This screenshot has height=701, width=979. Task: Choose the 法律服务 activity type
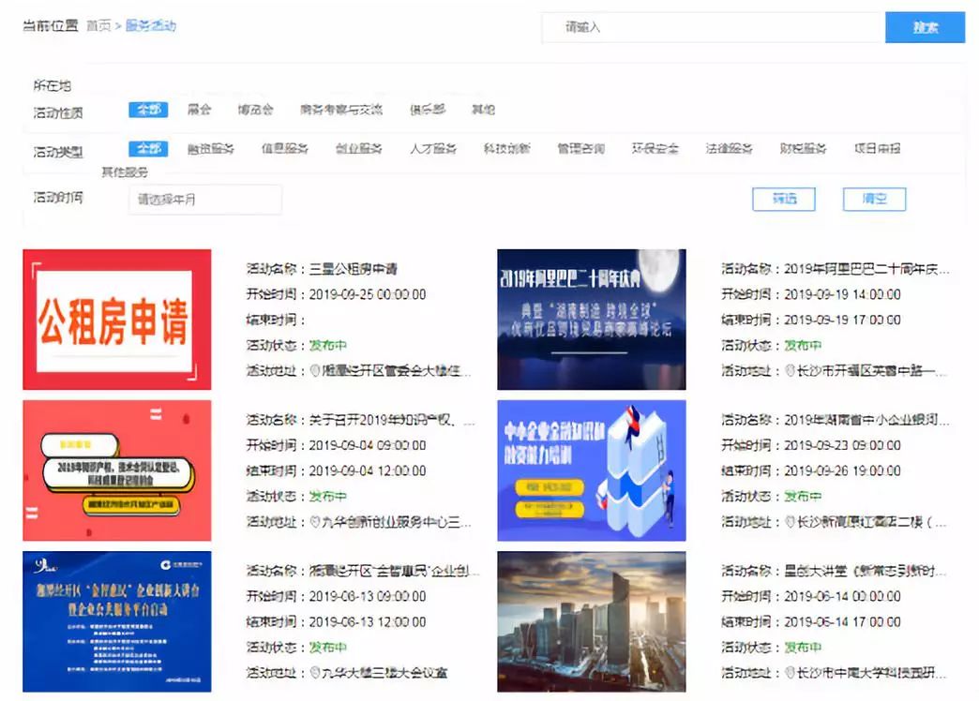tap(729, 148)
